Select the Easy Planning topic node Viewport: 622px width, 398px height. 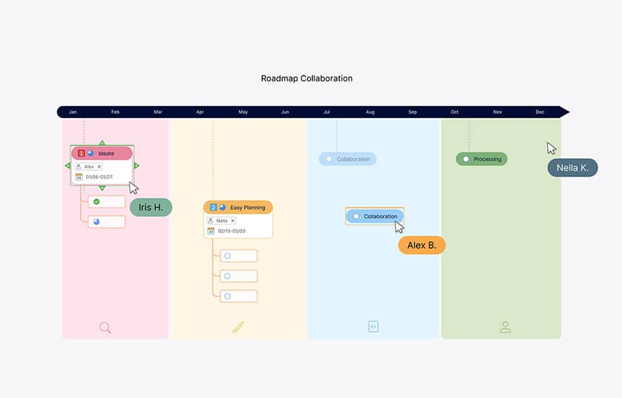(238, 207)
